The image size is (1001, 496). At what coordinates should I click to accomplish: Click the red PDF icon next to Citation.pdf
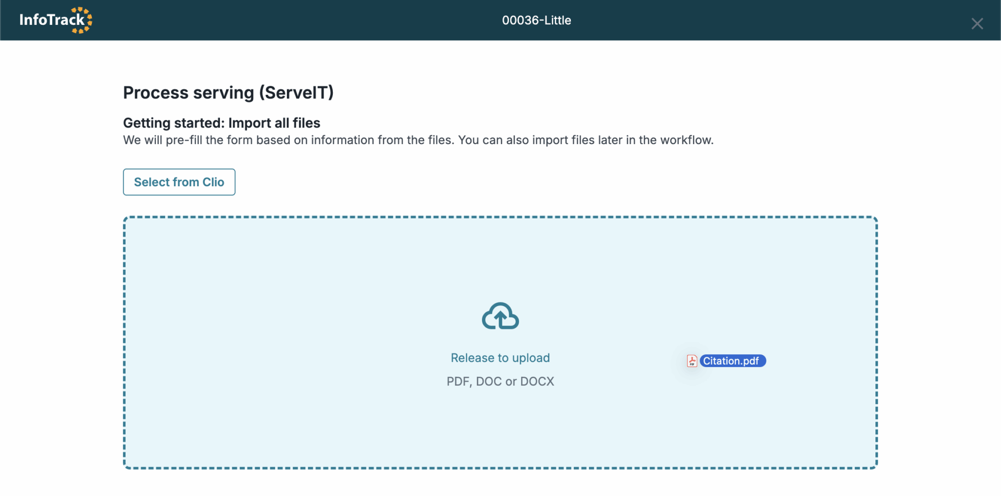pos(693,361)
